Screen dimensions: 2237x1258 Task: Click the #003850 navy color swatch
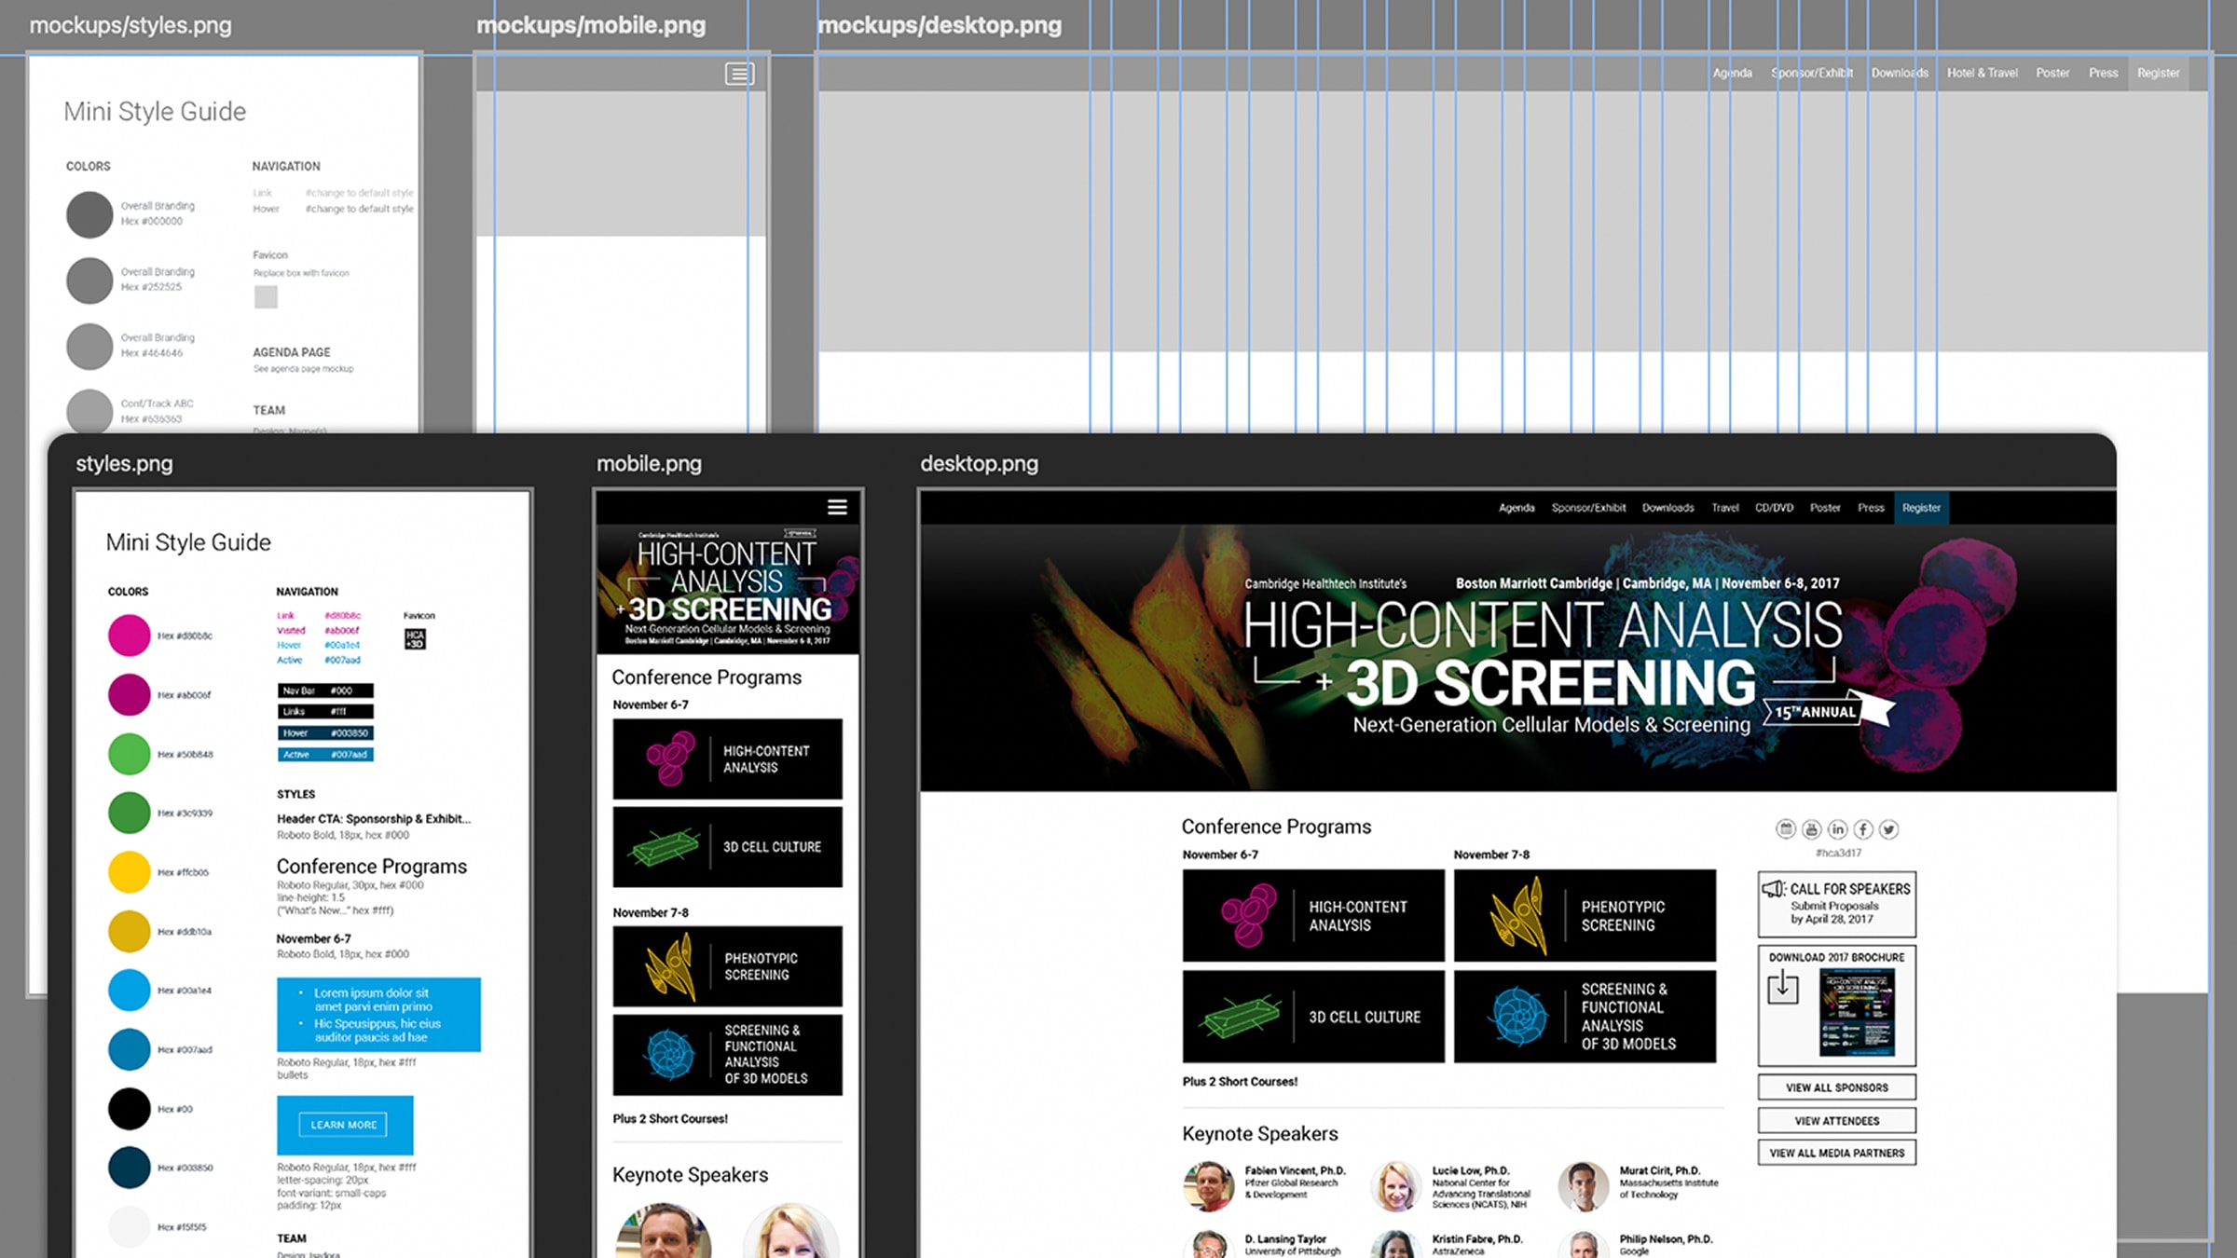coord(129,1168)
